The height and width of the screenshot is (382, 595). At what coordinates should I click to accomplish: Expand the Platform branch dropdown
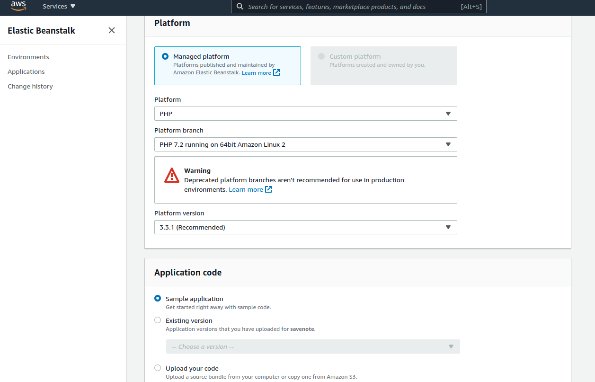point(305,144)
